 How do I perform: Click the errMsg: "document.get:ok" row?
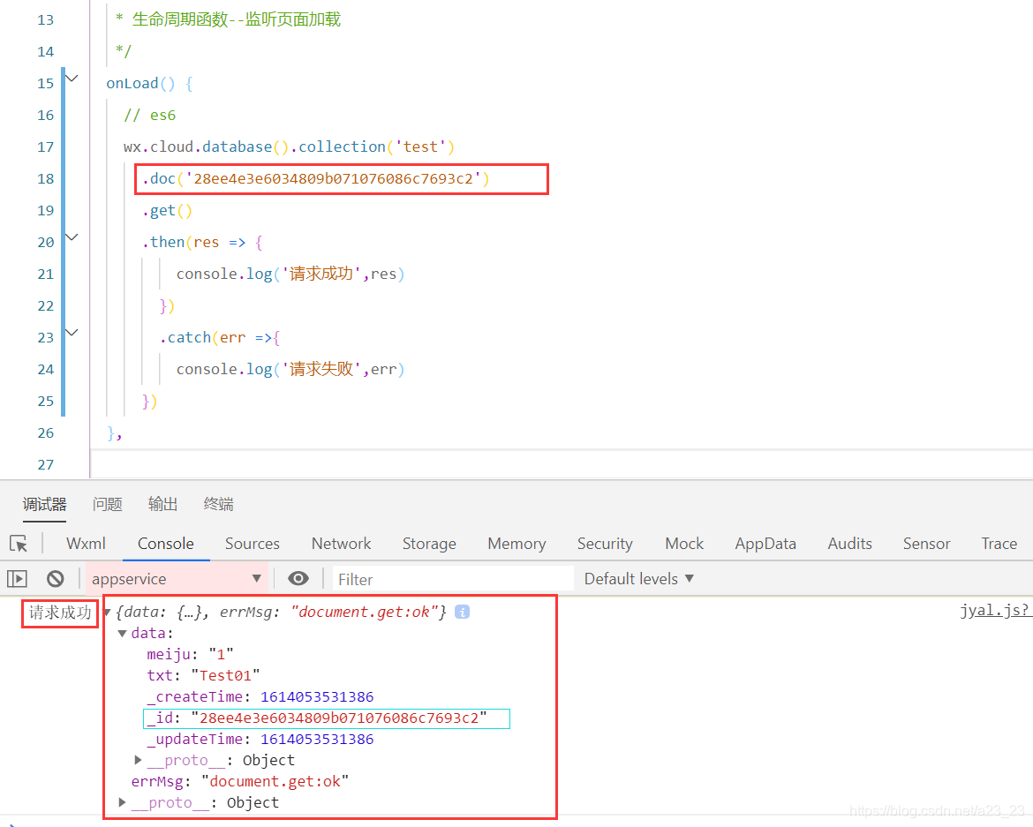click(240, 782)
